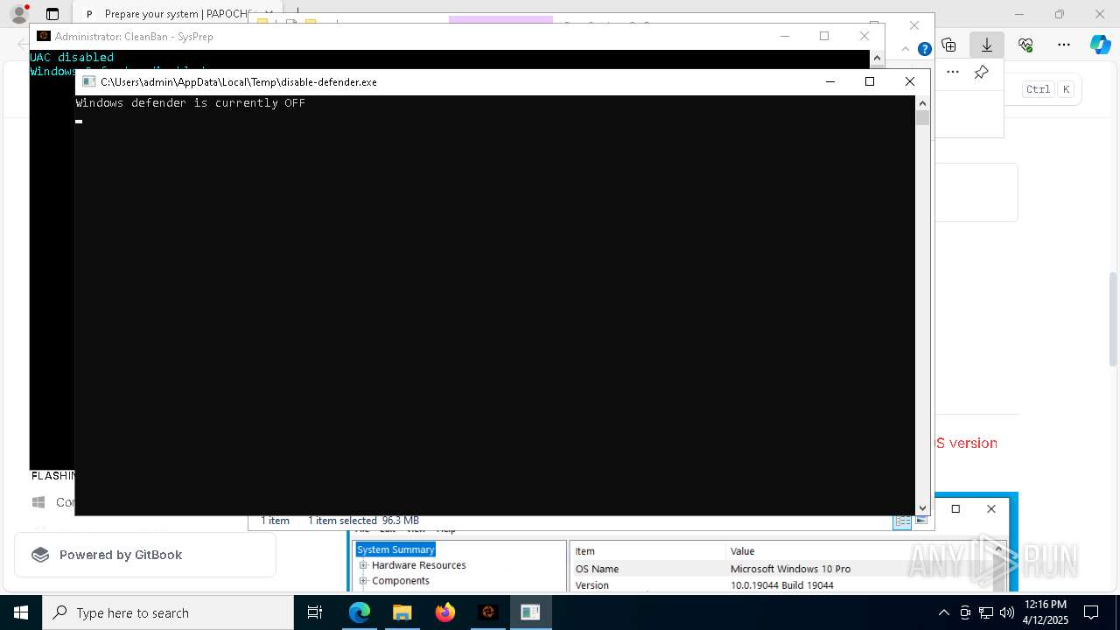Switch to CleanBan app on taskbar
The width and height of the screenshot is (1120, 630).
(488, 612)
